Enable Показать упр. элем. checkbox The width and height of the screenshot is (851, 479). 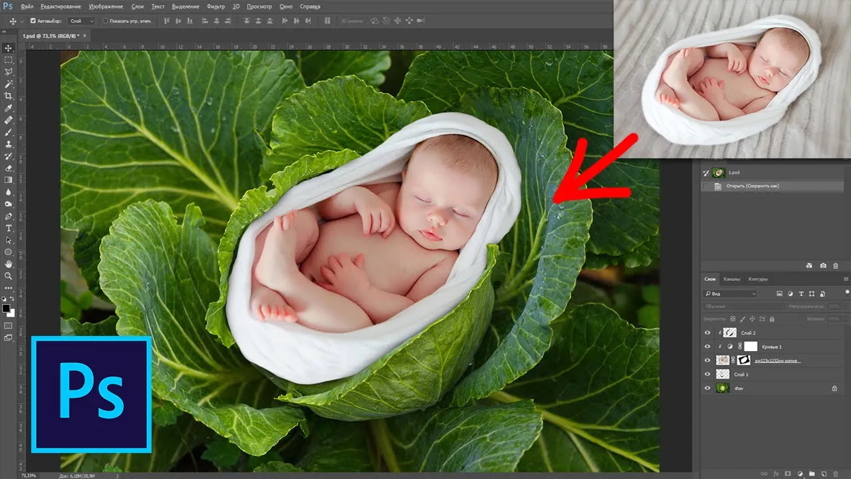click(x=105, y=21)
